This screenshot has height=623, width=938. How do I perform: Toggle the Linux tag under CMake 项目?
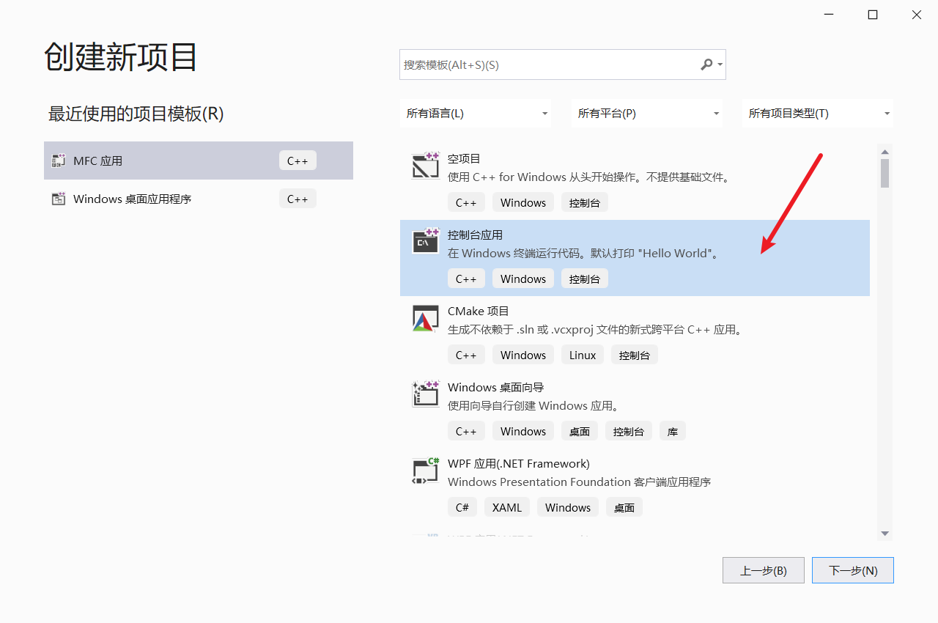point(582,354)
